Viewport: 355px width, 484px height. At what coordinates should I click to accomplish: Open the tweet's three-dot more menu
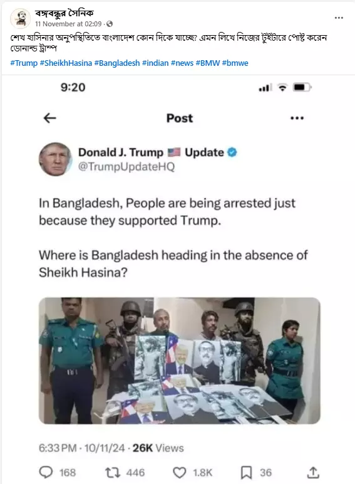[x=297, y=118]
